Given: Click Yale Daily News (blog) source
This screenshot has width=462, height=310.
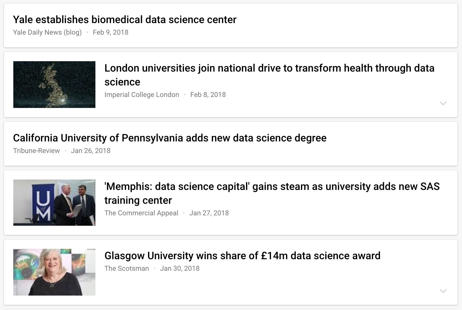Looking at the screenshot, I should tap(47, 32).
